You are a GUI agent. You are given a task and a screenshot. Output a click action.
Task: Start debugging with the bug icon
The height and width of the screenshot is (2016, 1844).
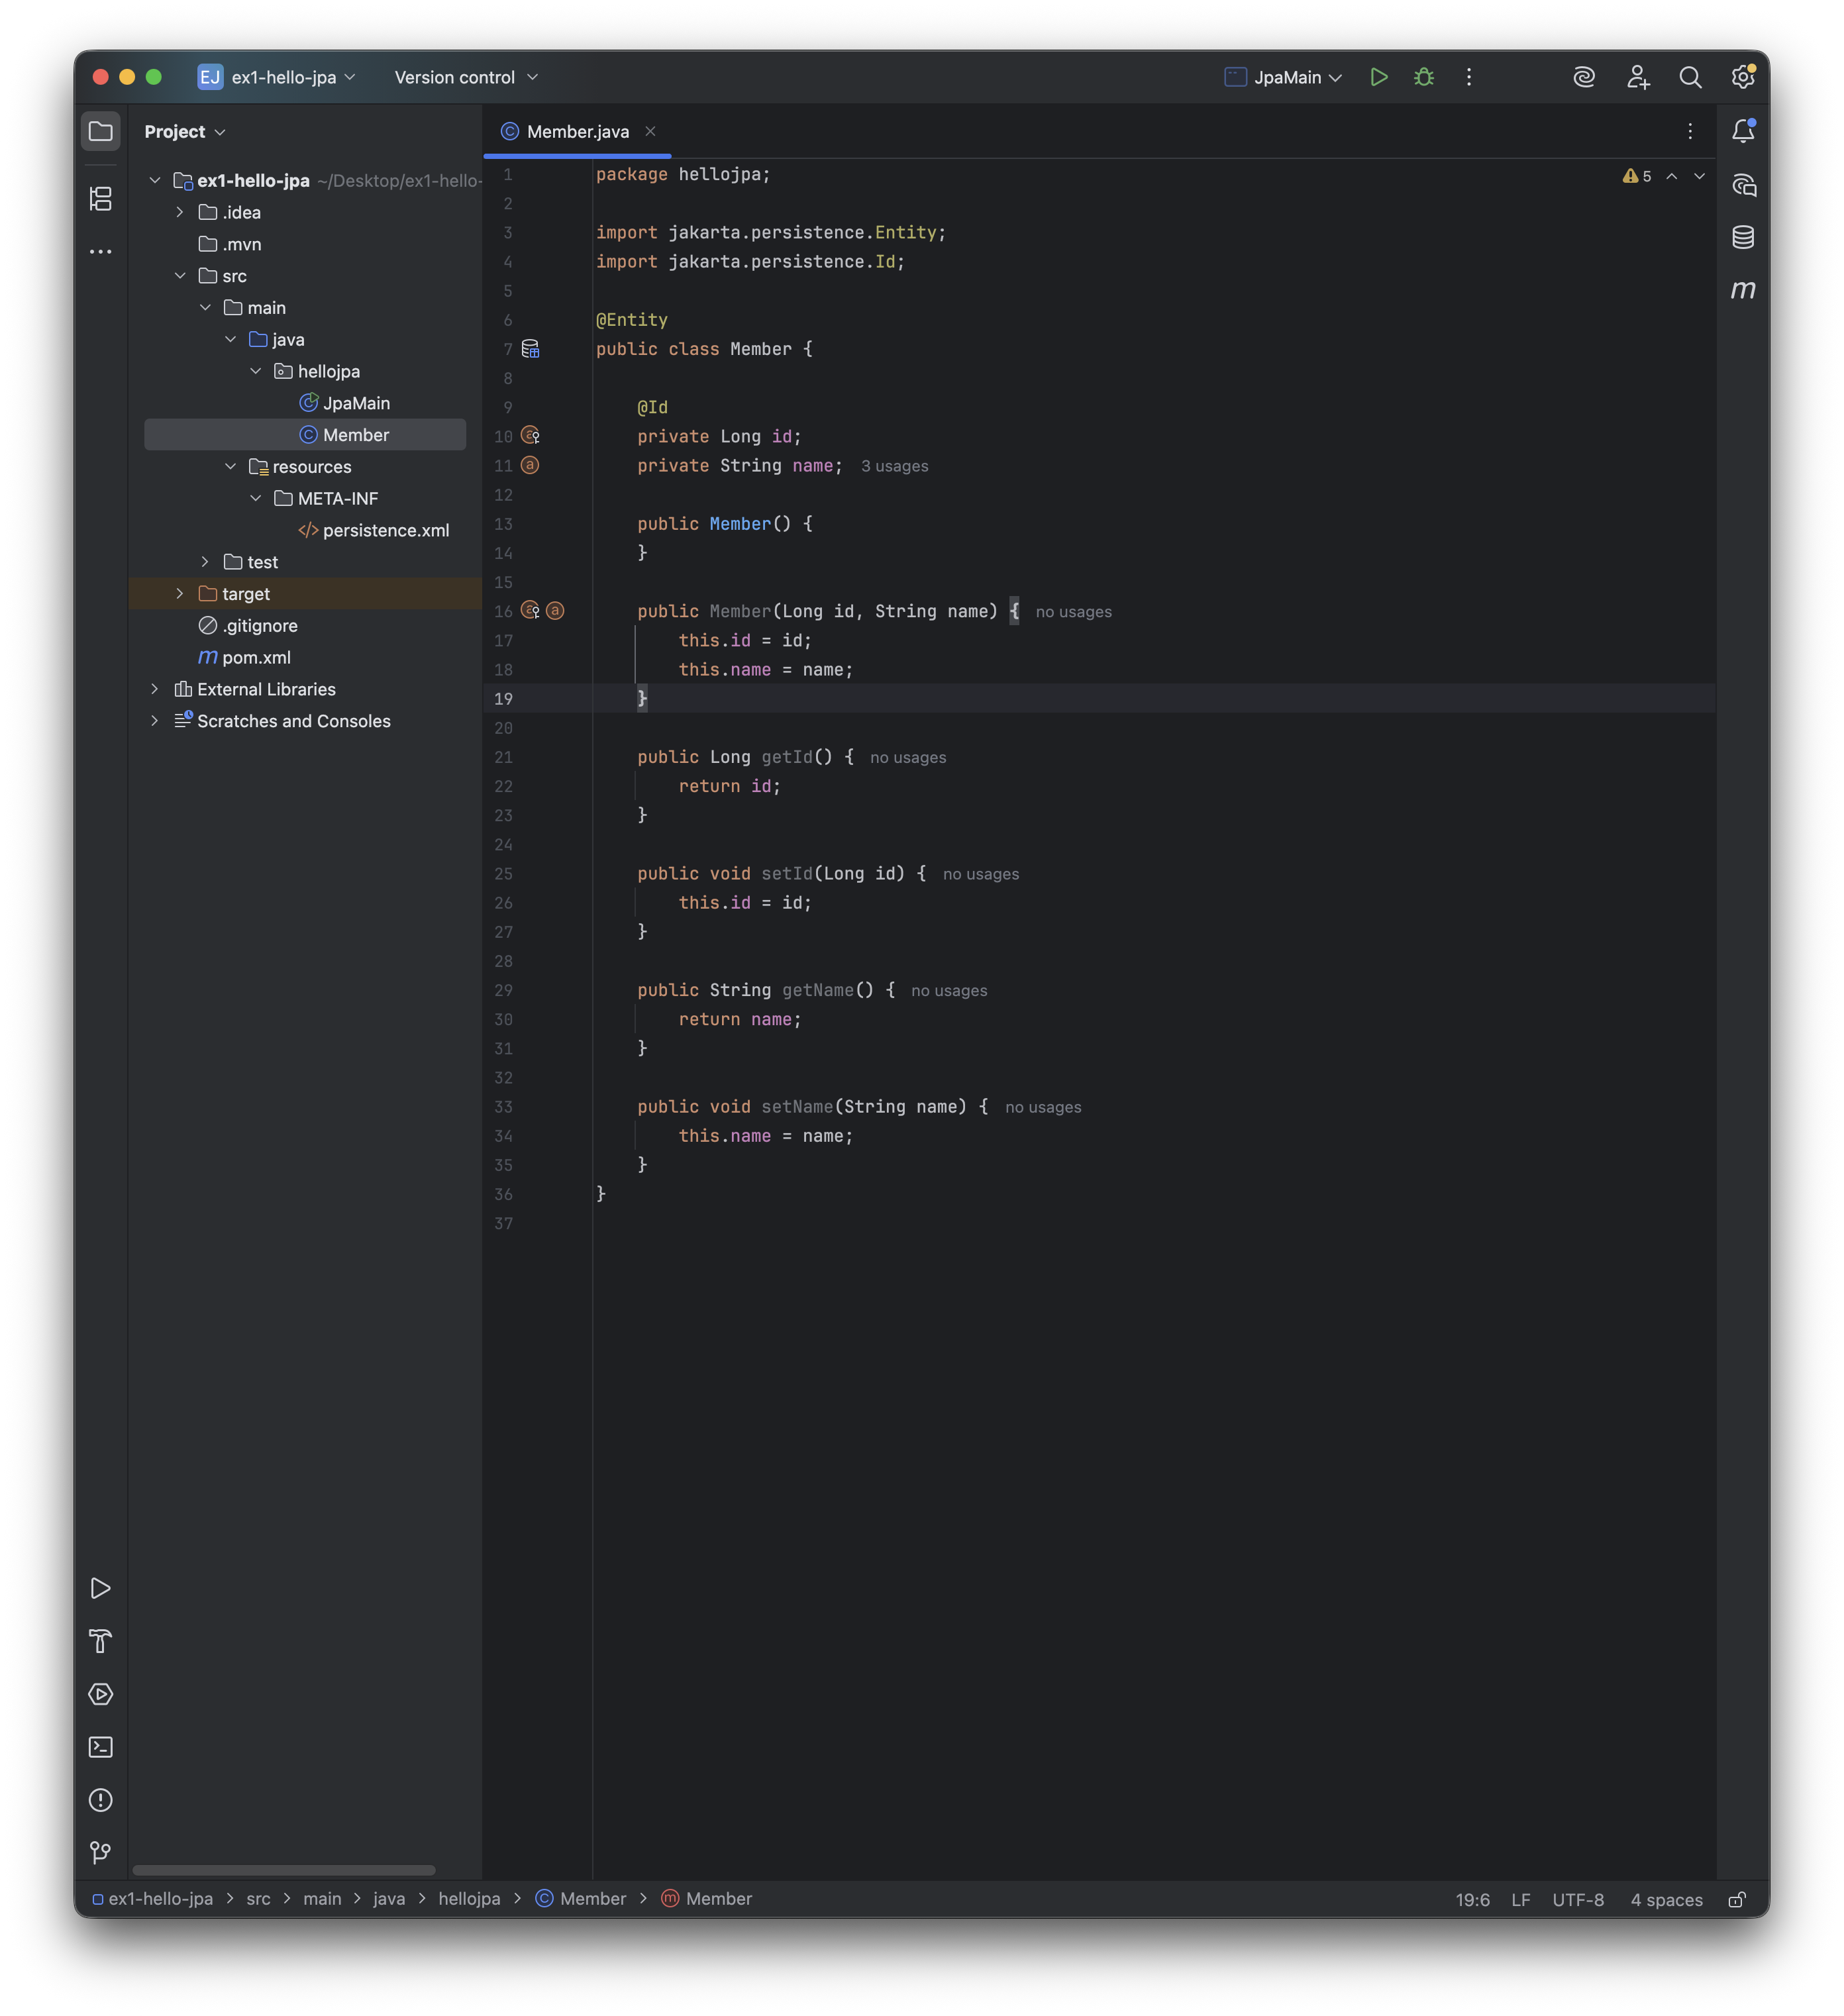(x=1424, y=77)
